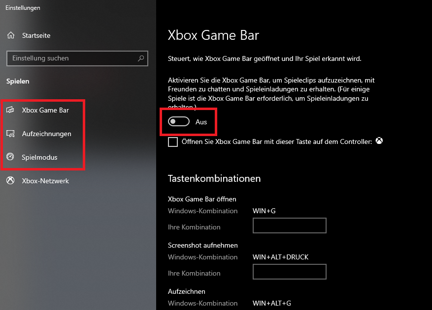Screen dimensions: 432x310
Task: Click the Einstellungen window title
Action: click(23, 8)
